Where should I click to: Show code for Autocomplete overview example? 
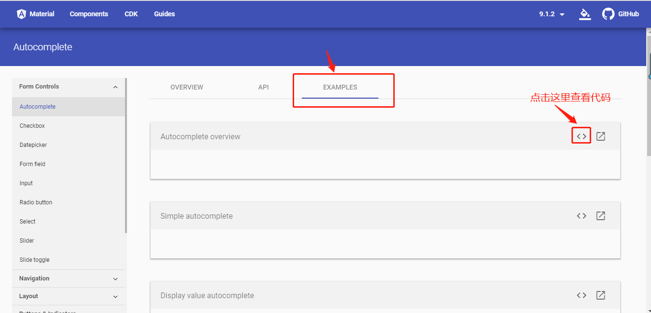[581, 135]
